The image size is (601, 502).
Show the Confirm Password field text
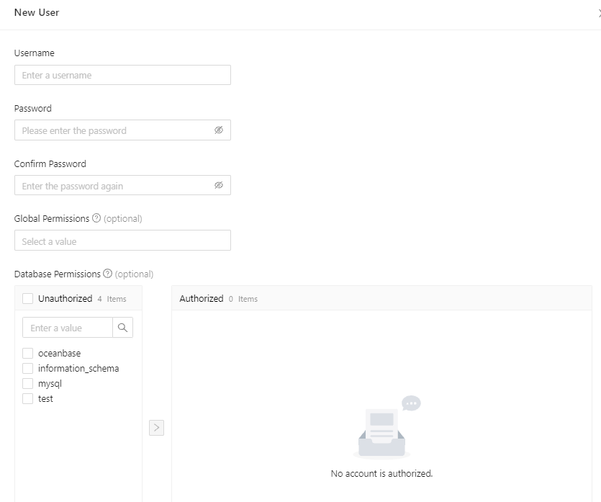(x=219, y=185)
